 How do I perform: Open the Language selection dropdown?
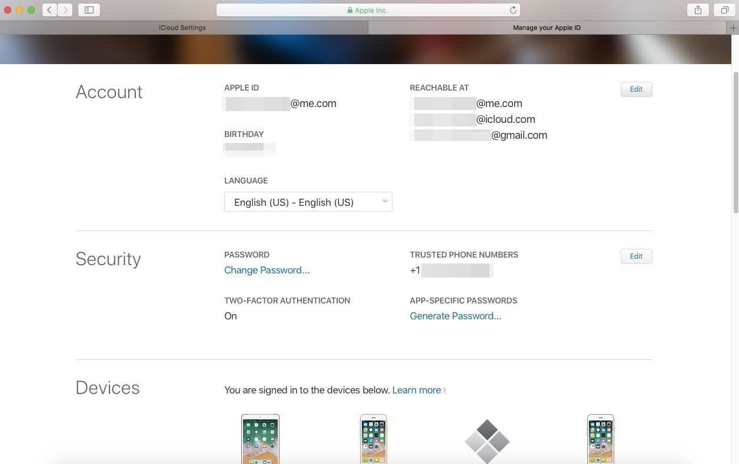pyautogui.click(x=308, y=202)
